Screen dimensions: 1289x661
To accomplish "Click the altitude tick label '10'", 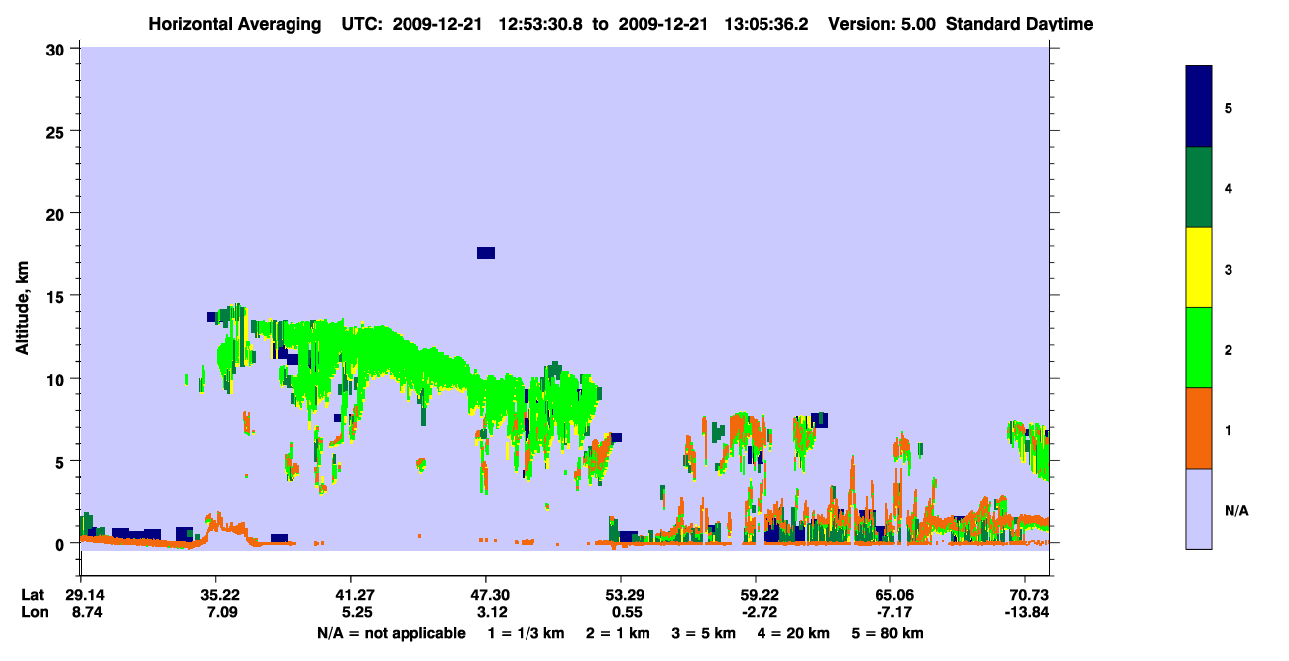I will click(x=57, y=379).
